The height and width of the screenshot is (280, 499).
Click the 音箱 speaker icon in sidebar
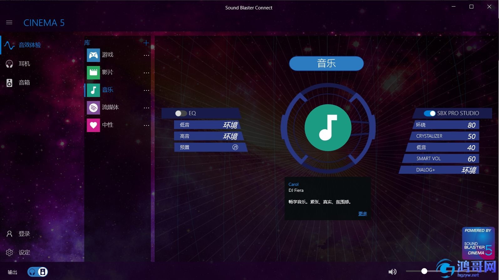click(9, 83)
